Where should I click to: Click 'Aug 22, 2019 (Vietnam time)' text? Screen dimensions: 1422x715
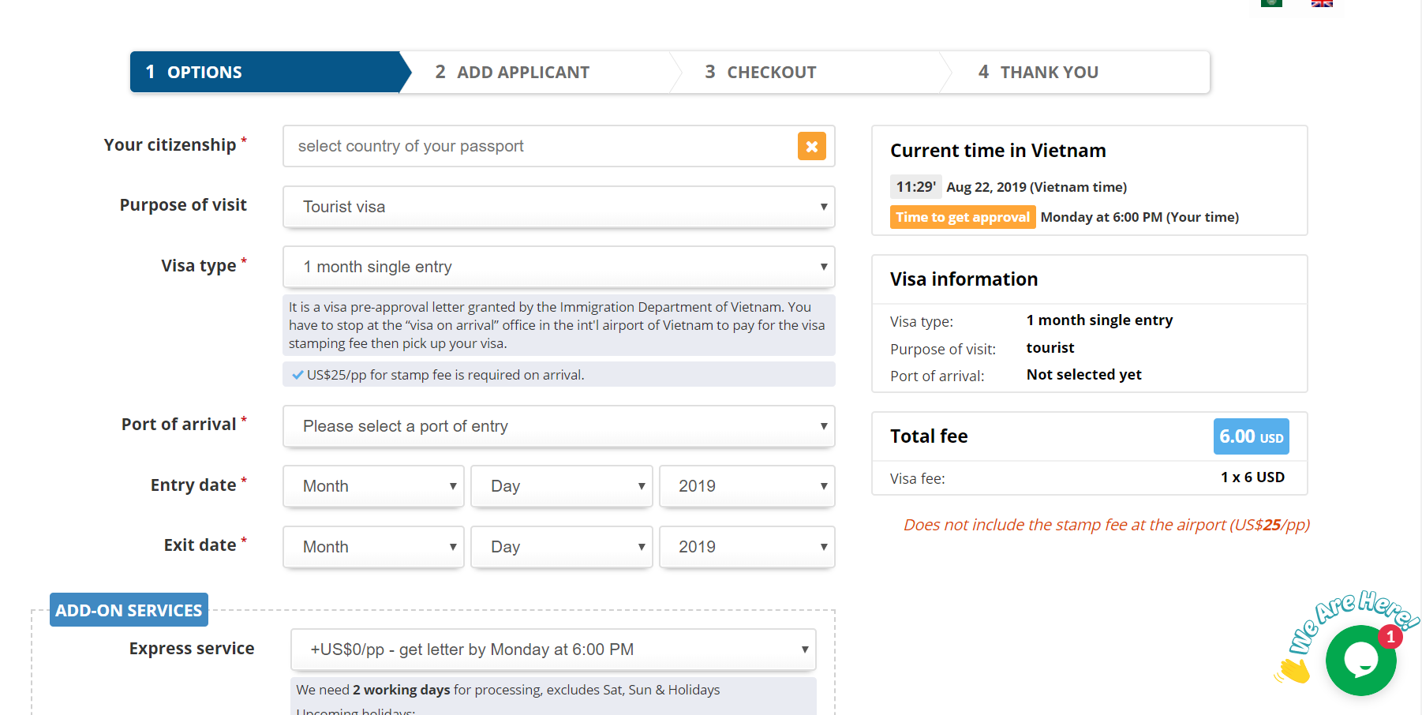pos(1036,187)
